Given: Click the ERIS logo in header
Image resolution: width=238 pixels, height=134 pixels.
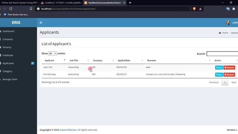Looking at the screenshot, I should click(16, 22).
